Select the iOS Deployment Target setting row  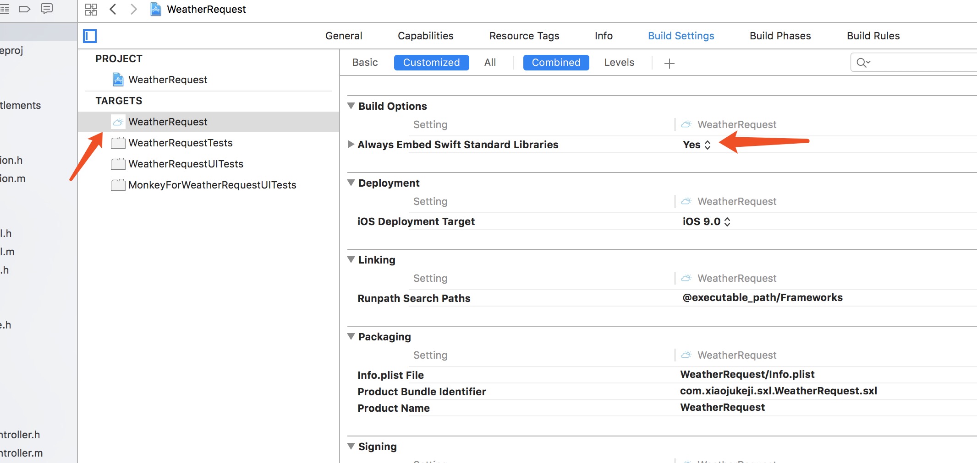[x=662, y=221]
